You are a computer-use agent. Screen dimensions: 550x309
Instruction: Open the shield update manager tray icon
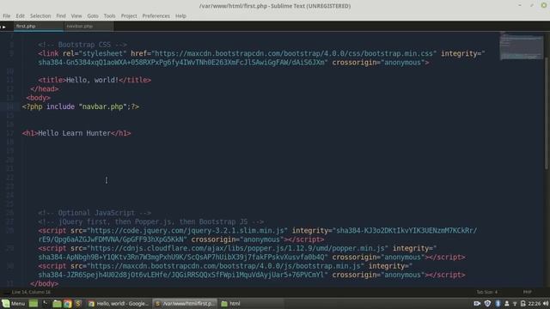point(487,303)
